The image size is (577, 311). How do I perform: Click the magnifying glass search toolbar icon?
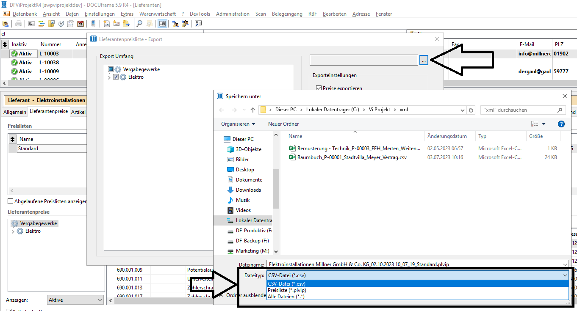(139, 24)
